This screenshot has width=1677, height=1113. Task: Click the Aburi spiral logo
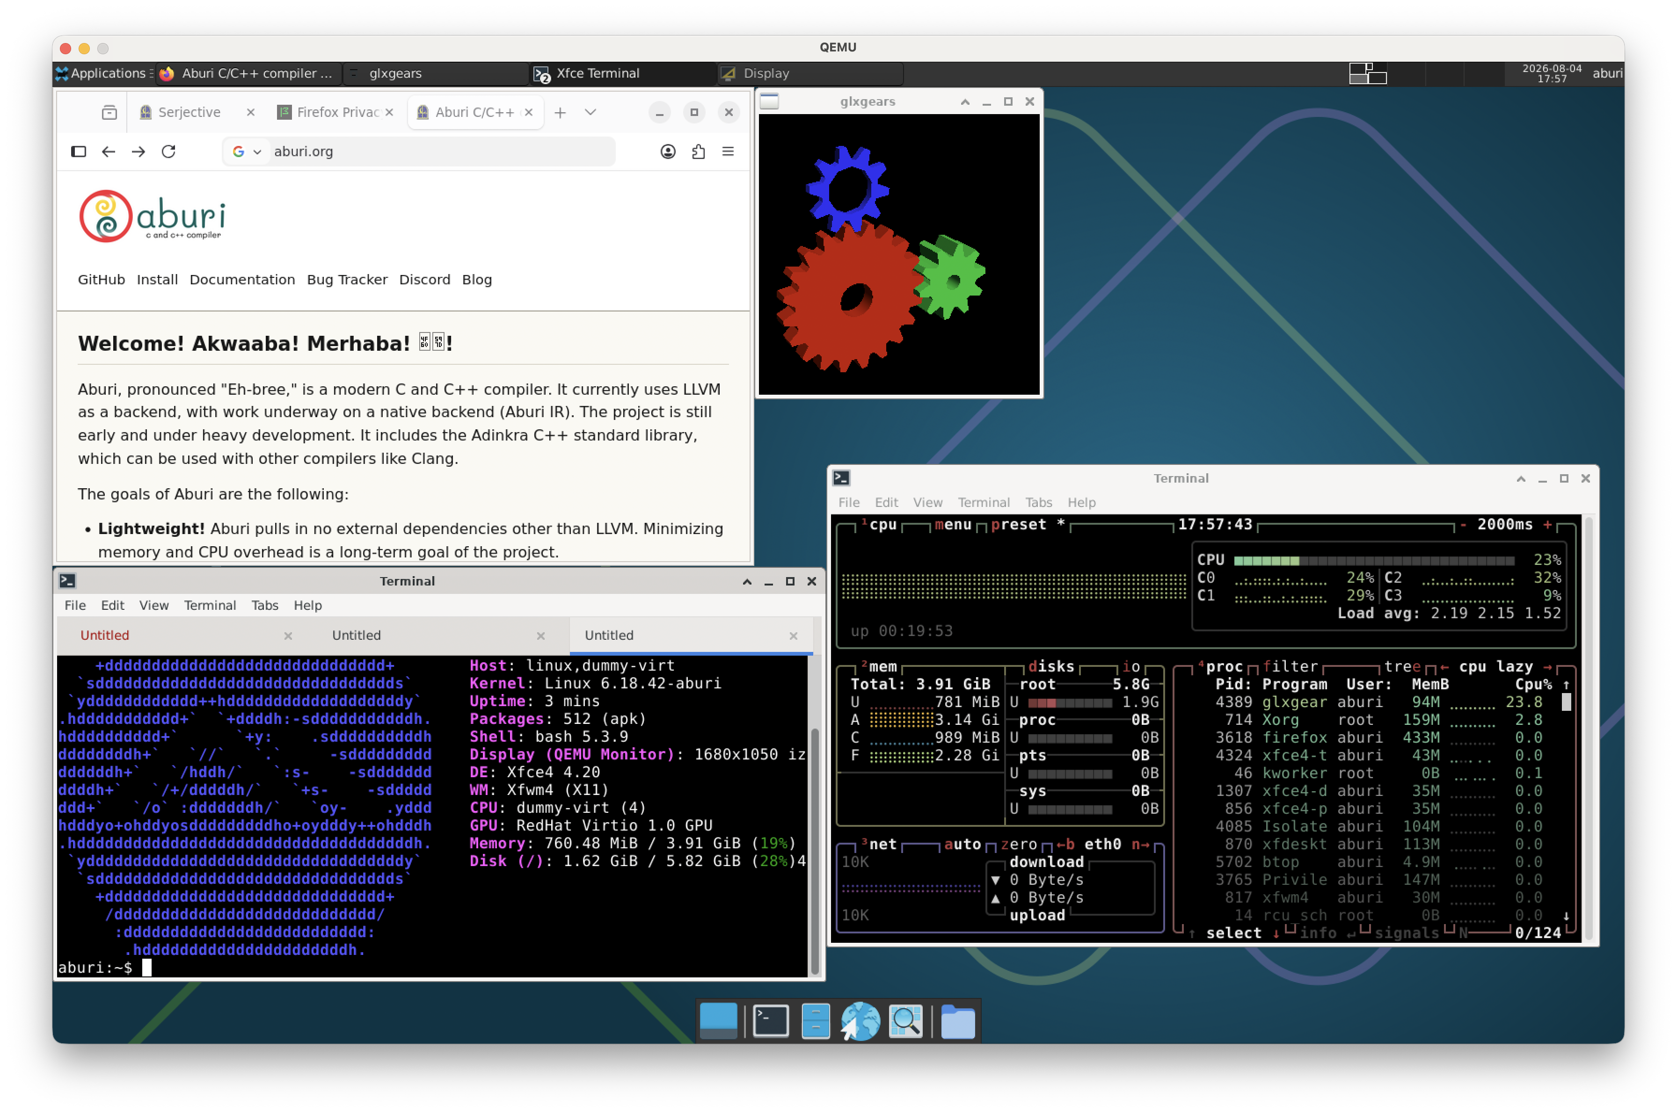[x=105, y=216]
